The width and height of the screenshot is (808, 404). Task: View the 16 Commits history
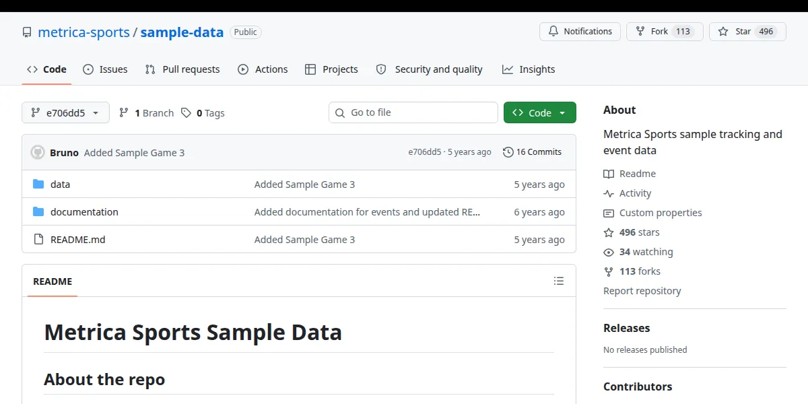(532, 152)
